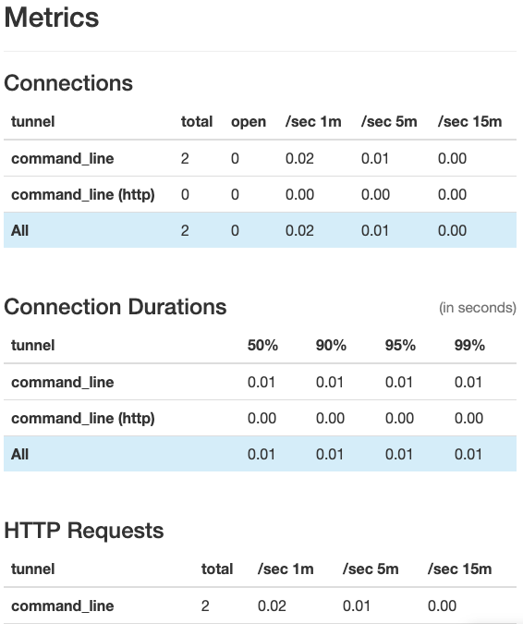Click the open column header in Connections

[x=249, y=122]
